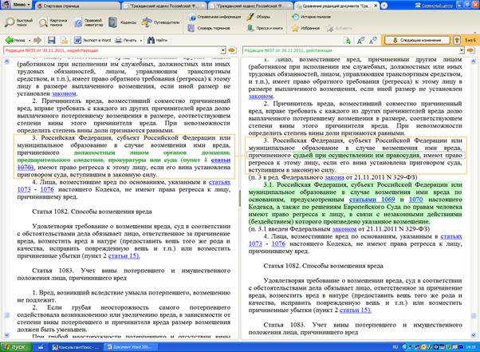This screenshot has width=480, height=352.
Task: Go forward with the grey arrow
Action: (x=37, y=40)
